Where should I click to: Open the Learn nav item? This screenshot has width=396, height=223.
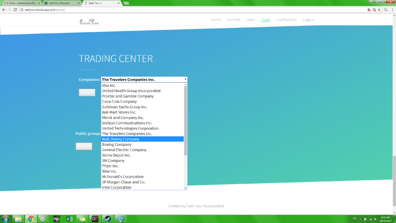(x=250, y=20)
